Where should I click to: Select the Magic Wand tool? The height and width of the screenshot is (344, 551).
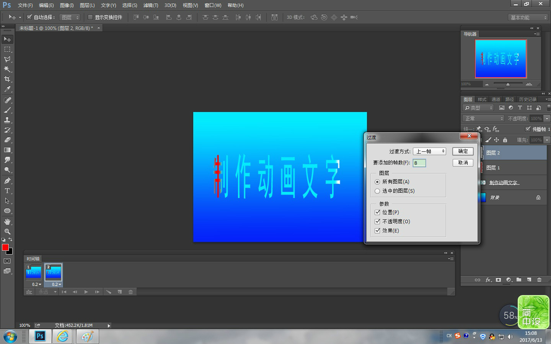point(7,69)
